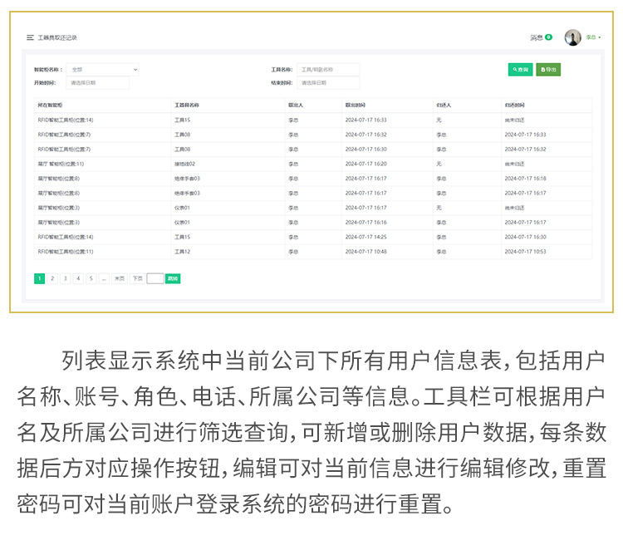Go to next page 下页
Viewport: 623px width, 545px height.
pyautogui.click(x=137, y=279)
